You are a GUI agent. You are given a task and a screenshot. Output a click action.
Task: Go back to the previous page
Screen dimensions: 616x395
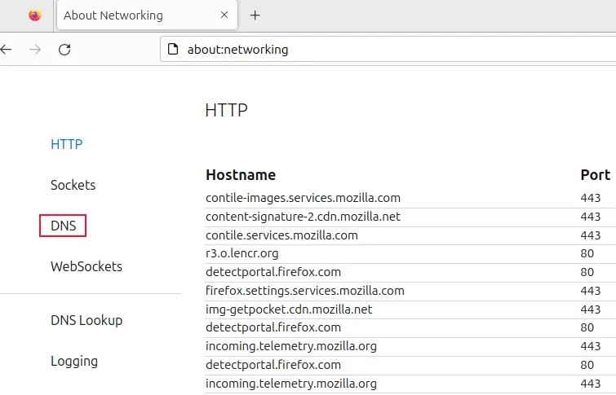[x=7, y=49]
